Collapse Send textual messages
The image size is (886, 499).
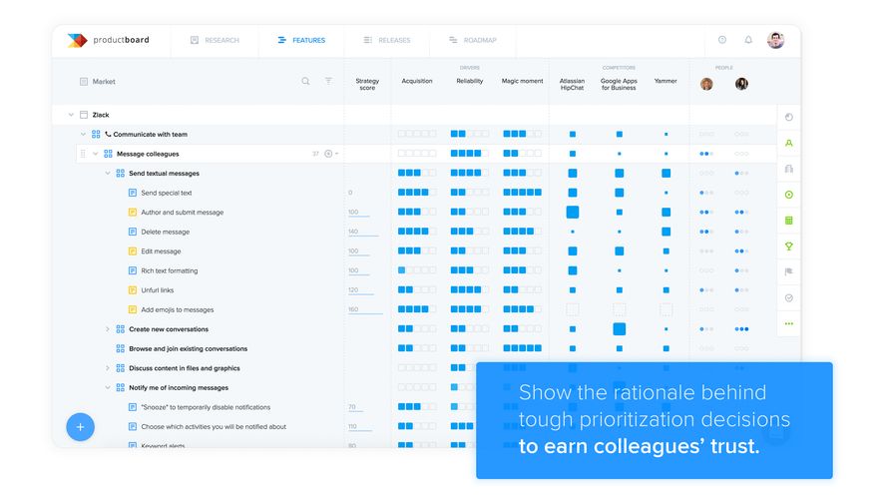point(108,173)
